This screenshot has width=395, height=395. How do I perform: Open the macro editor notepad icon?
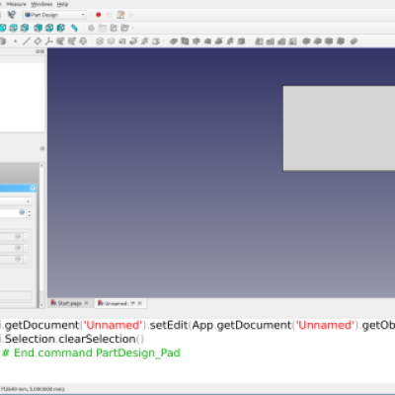coord(120,15)
